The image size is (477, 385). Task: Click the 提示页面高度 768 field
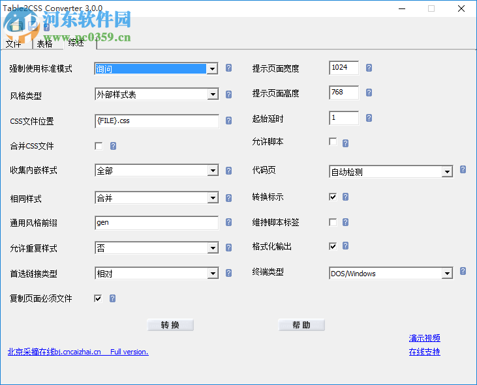point(344,93)
